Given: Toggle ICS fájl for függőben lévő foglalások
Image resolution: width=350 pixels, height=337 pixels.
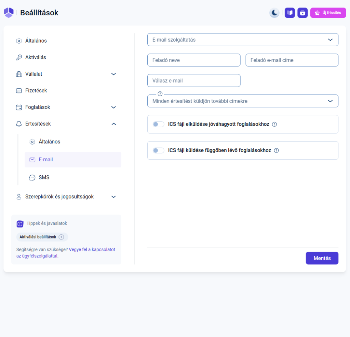Looking at the screenshot, I should pyautogui.click(x=158, y=150).
